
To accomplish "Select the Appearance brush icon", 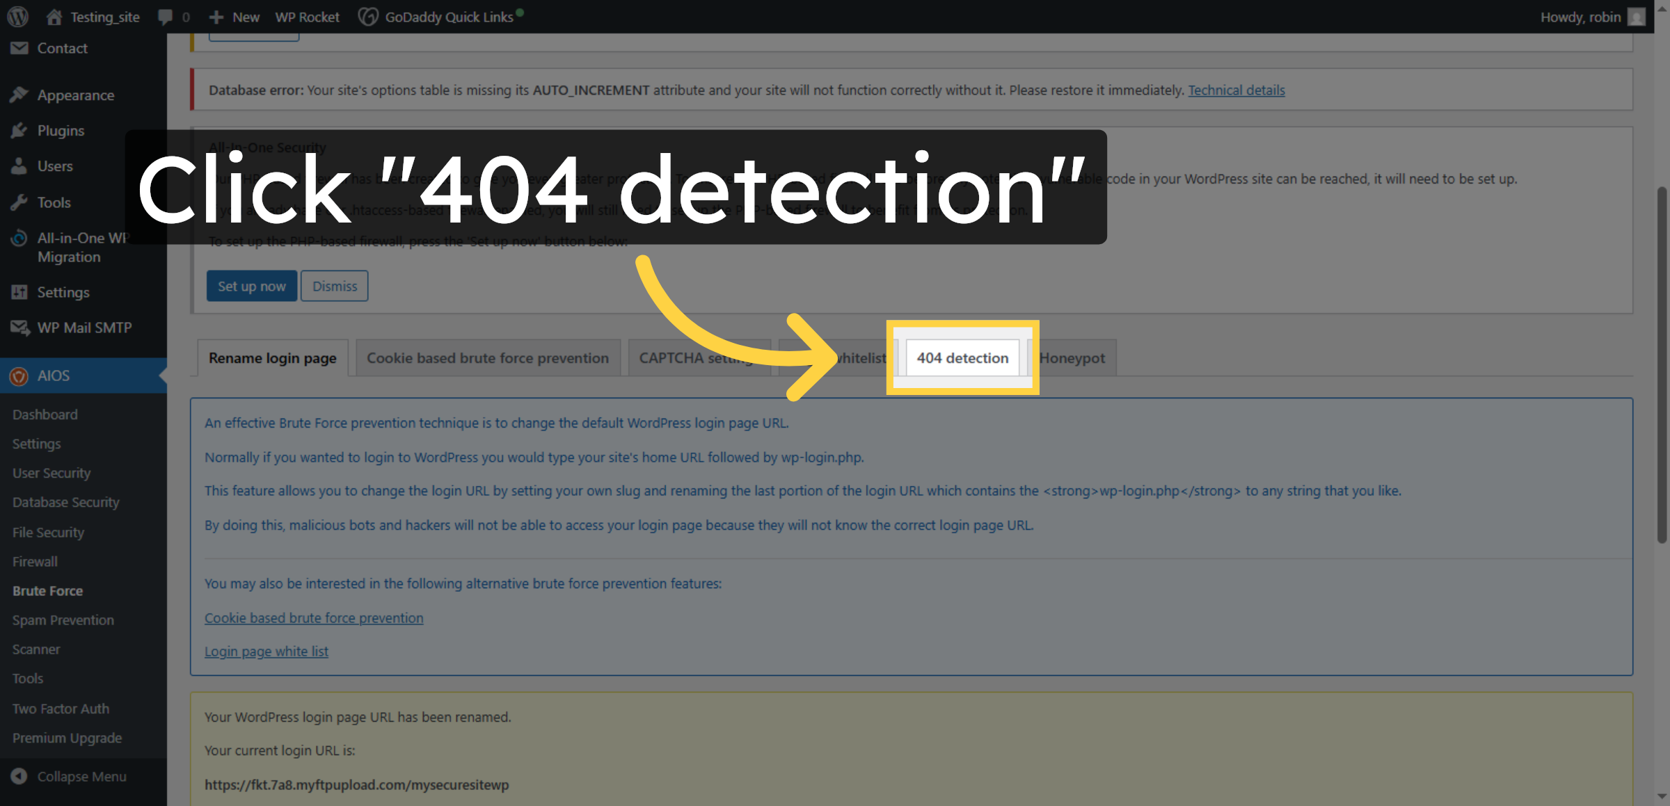I will (x=19, y=95).
